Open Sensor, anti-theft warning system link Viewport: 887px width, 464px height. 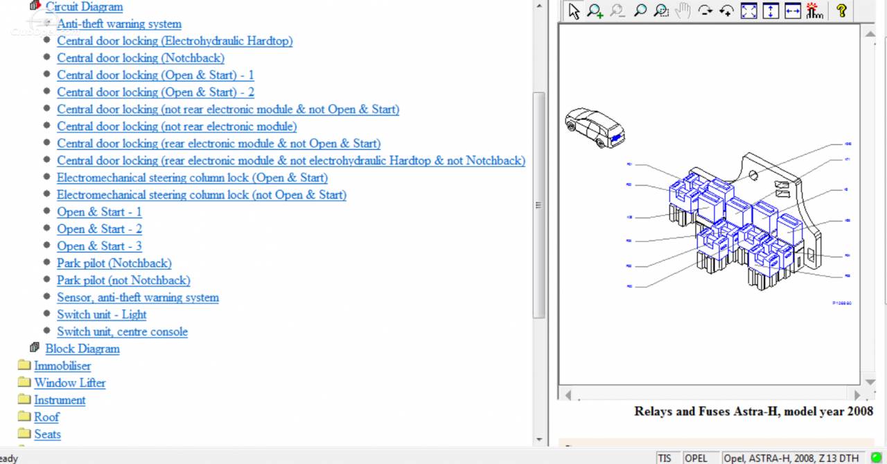(x=138, y=298)
